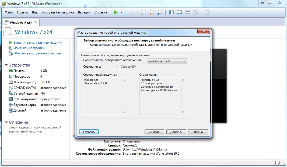The width and height of the screenshot is (287, 167).
Task: Open the hardware compatibility Workstation 12.0 dropdown
Action: pos(167,61)
